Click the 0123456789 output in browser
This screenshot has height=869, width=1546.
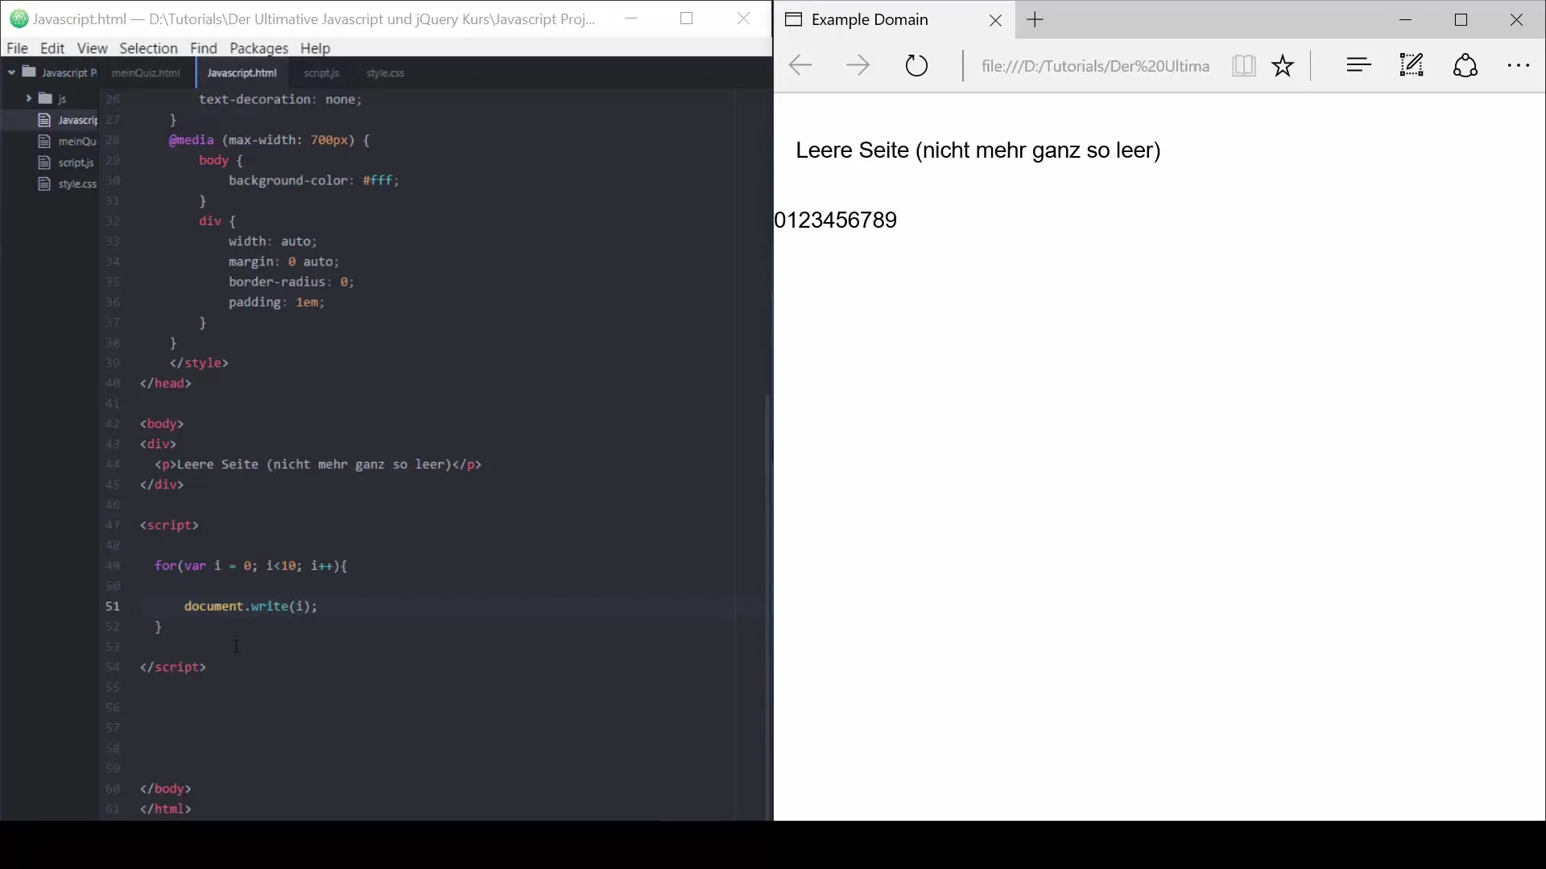836,220
